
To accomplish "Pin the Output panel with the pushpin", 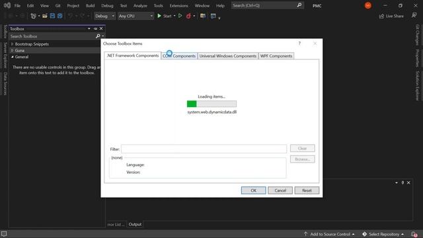I will point(403,182).
